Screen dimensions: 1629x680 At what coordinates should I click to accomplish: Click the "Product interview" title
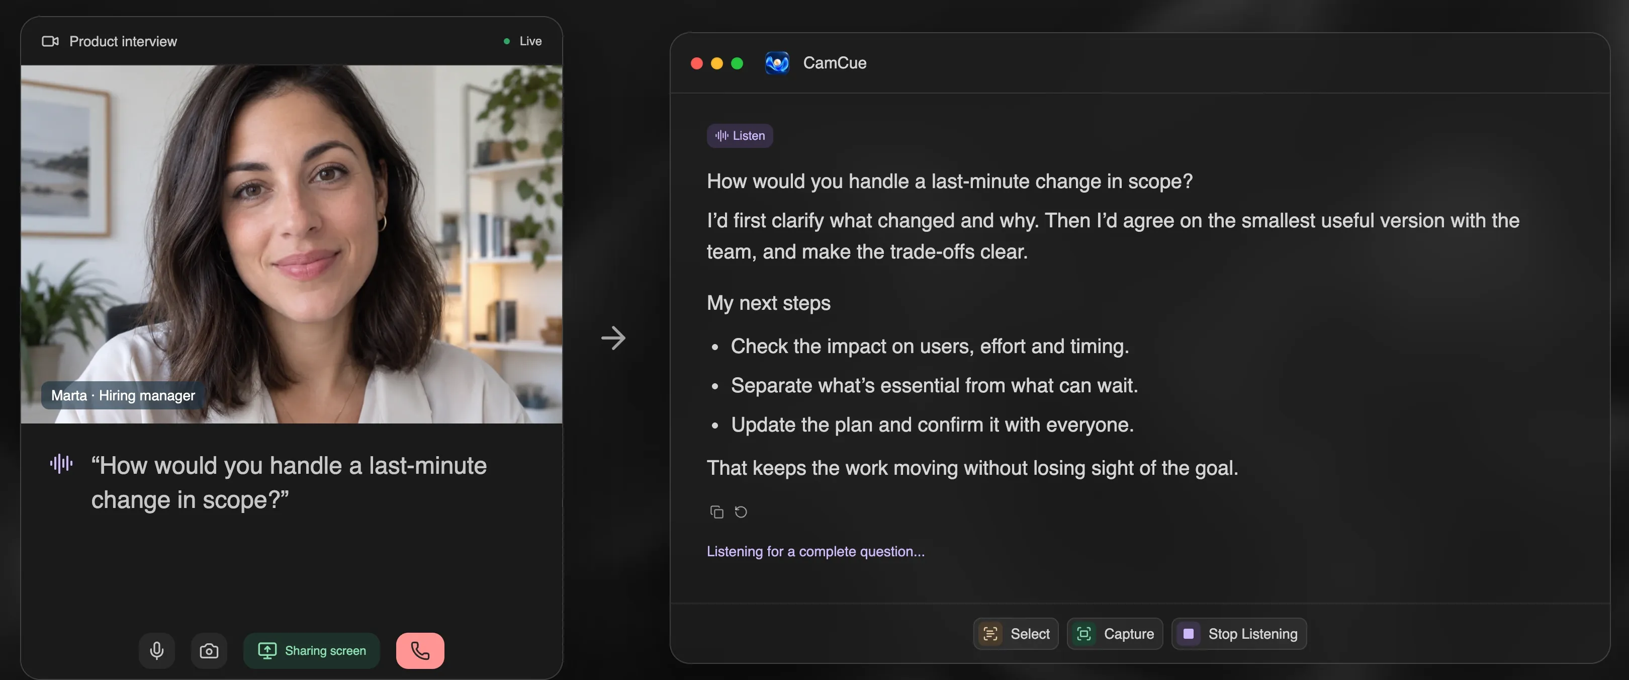pyautogui.click(x=123, y=41)
